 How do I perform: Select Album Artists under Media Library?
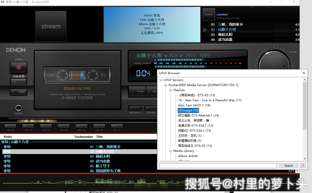pos(188,156)
